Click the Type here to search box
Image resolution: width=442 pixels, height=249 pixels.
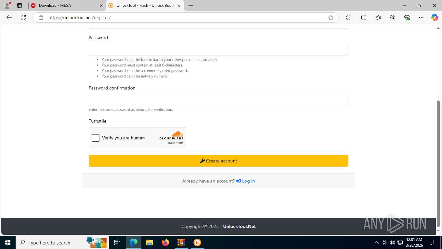(62, 243)
